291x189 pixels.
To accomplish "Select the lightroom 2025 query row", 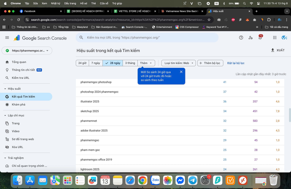I will 180,169.
